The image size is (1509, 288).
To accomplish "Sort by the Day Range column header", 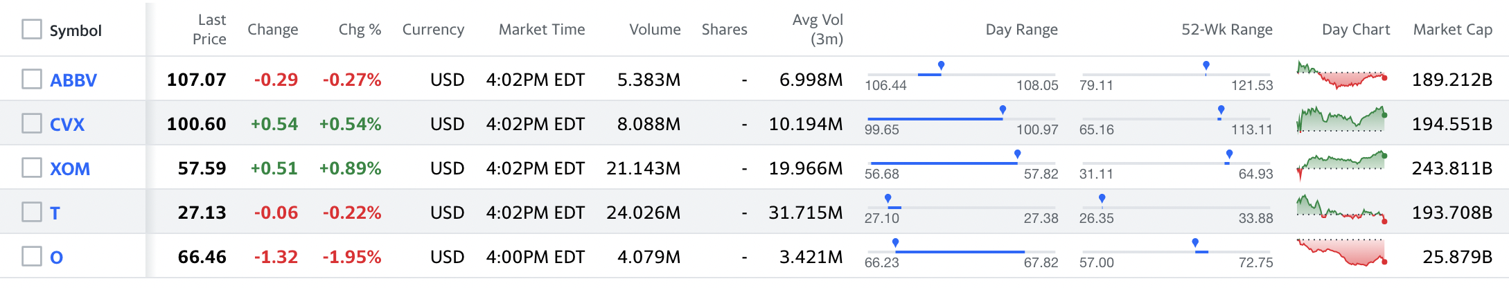I will tap(1021, 30).
